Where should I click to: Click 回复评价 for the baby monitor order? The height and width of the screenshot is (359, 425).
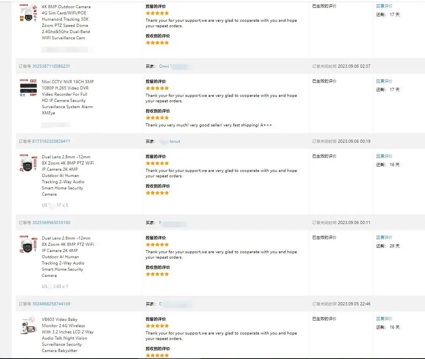pos(384,319)
